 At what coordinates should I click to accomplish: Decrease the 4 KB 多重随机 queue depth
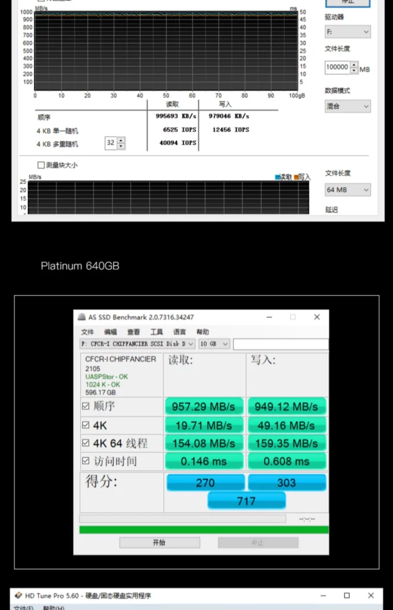[x=121, y=146]
